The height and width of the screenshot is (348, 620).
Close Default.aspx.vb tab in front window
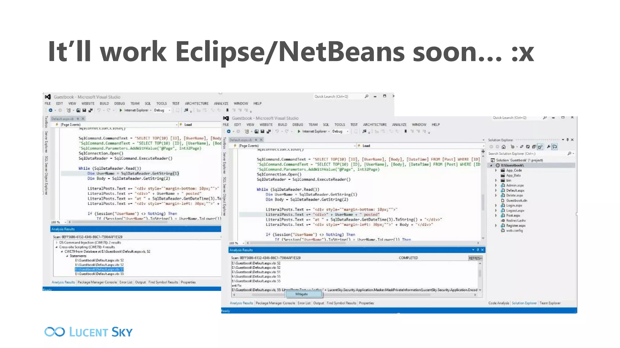[x=261, y=140]
